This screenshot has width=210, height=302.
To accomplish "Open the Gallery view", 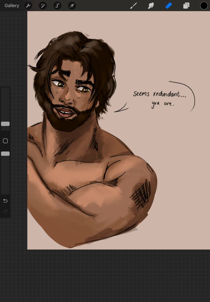I will pos(12,5).
